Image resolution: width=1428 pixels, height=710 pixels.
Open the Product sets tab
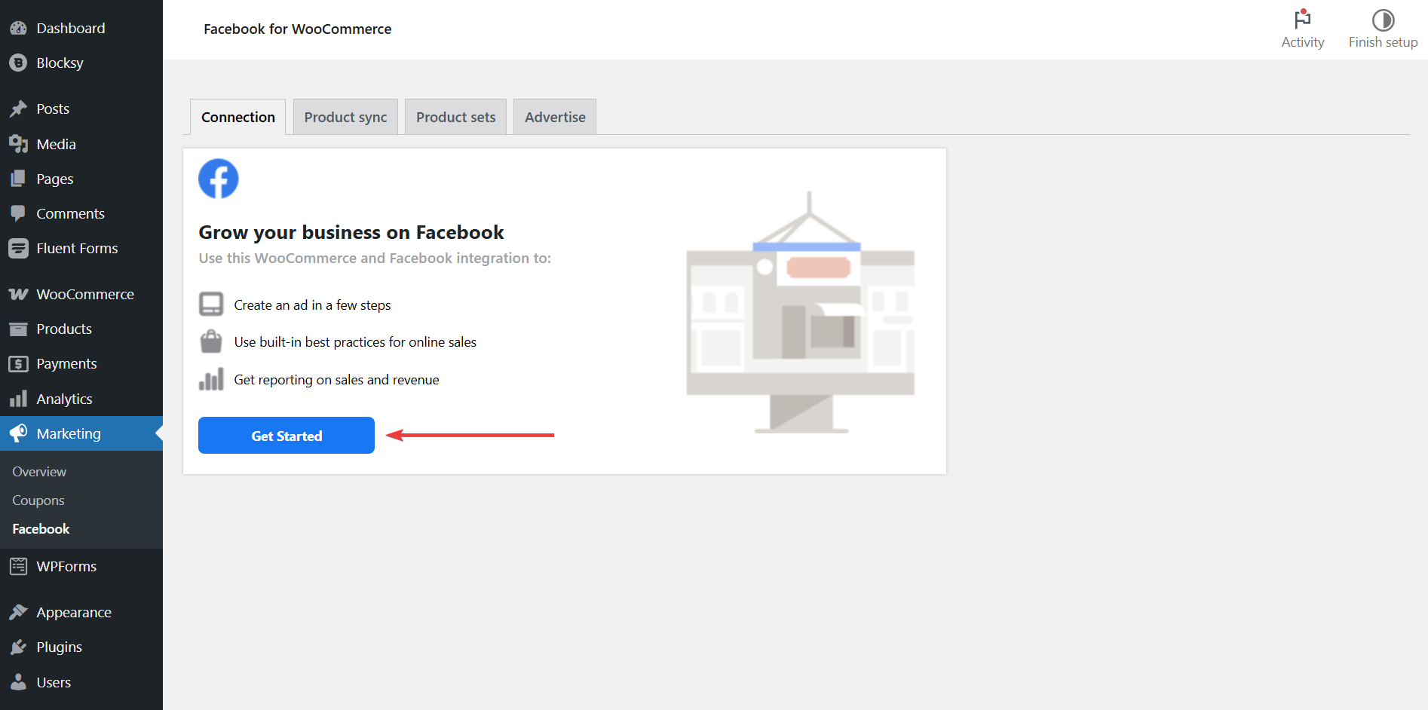[x=455, y=117]
